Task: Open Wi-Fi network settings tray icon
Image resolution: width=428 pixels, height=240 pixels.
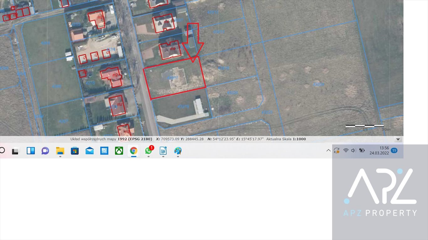Action: point(346,150)
